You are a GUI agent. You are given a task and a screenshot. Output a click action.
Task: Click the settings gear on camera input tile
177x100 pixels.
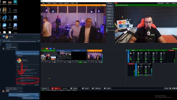pyautogui.click(x=55, y=62)
